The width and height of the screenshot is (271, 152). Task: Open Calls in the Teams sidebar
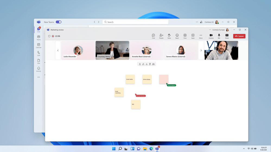pyautogui.click(x=39, y=54)
